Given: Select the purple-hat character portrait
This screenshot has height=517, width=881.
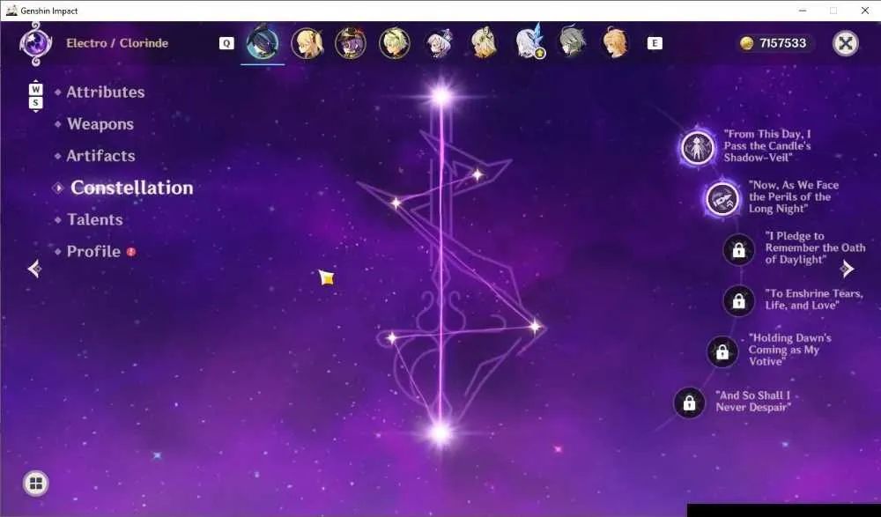Looking at the screenshot, I should coord(351,43).
